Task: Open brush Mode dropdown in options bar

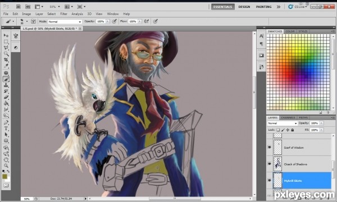Action: pyautogui.click(x=65, y=21)
